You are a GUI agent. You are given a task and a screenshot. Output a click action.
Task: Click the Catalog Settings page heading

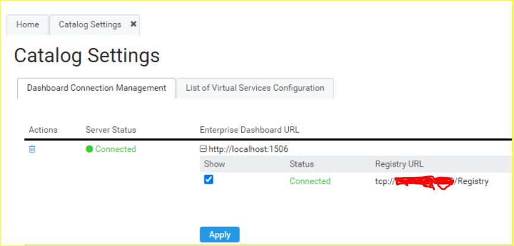(x=87, y=55)
